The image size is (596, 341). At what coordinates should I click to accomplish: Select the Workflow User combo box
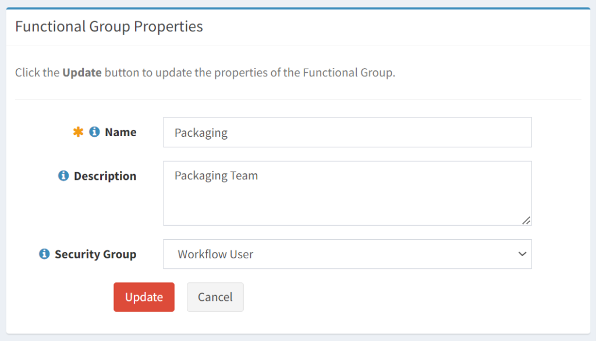pyautogui.click(x=347, y=254)
